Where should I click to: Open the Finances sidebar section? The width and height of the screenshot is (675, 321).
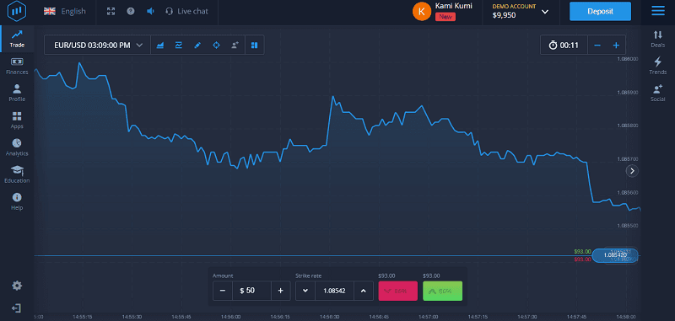point(17,67)
